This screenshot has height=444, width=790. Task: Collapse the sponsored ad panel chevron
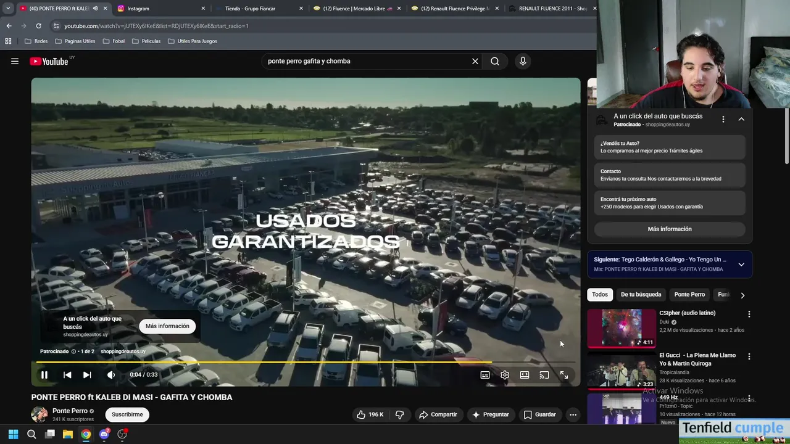(741, 119)
